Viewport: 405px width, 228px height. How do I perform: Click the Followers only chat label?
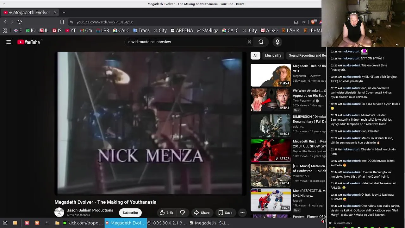(342, 223)
